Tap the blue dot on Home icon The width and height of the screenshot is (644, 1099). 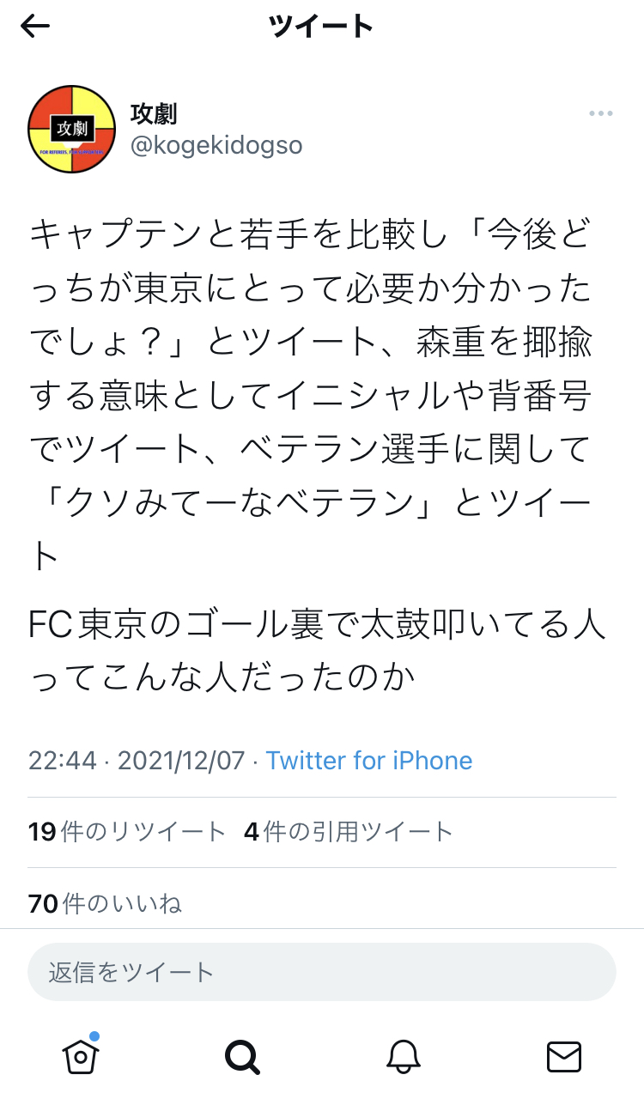tap(94, 1036)
